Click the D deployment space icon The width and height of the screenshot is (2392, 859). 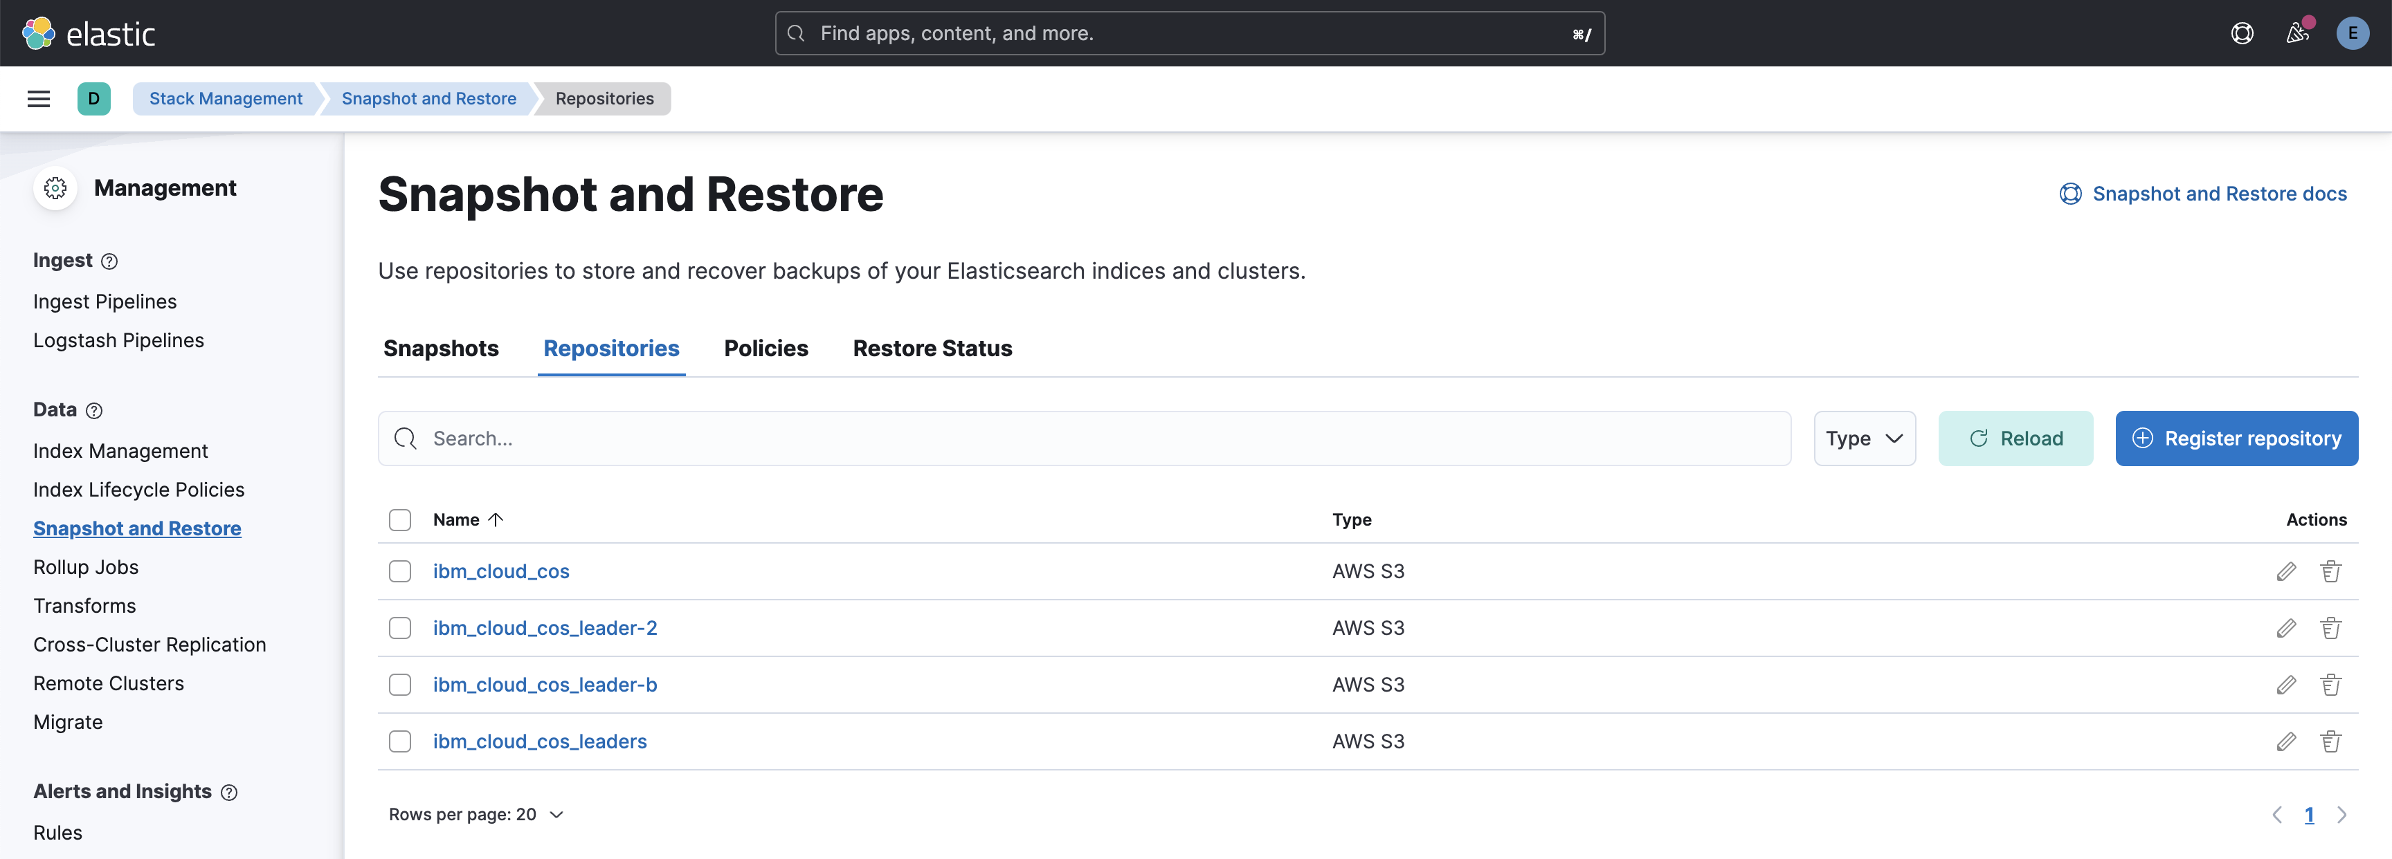click(x=94, y=98)
